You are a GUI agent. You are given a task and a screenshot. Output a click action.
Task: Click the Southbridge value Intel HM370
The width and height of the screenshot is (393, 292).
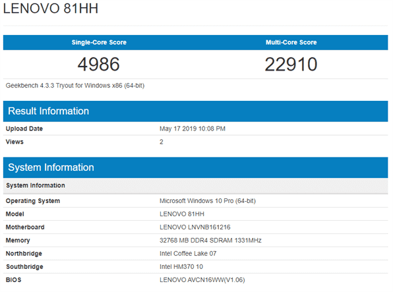coord(181,267)
